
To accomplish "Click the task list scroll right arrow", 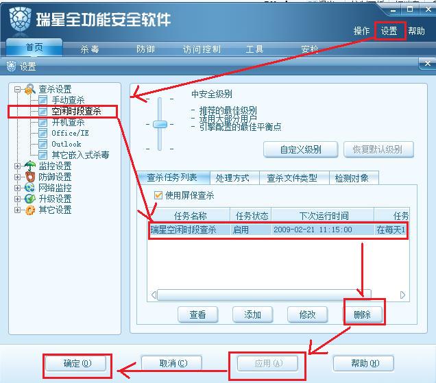I will click(402, 295).
